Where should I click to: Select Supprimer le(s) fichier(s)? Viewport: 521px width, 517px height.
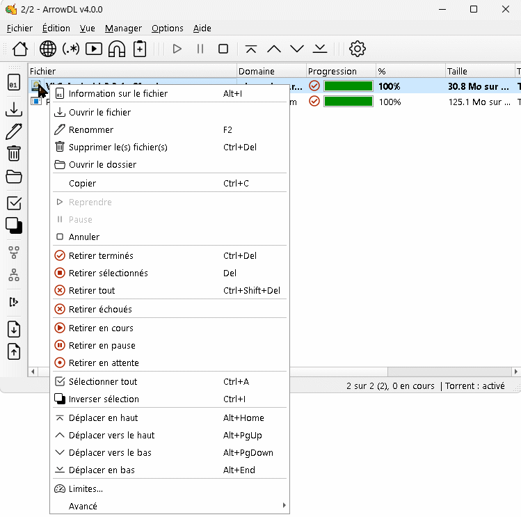pos(170,147)
